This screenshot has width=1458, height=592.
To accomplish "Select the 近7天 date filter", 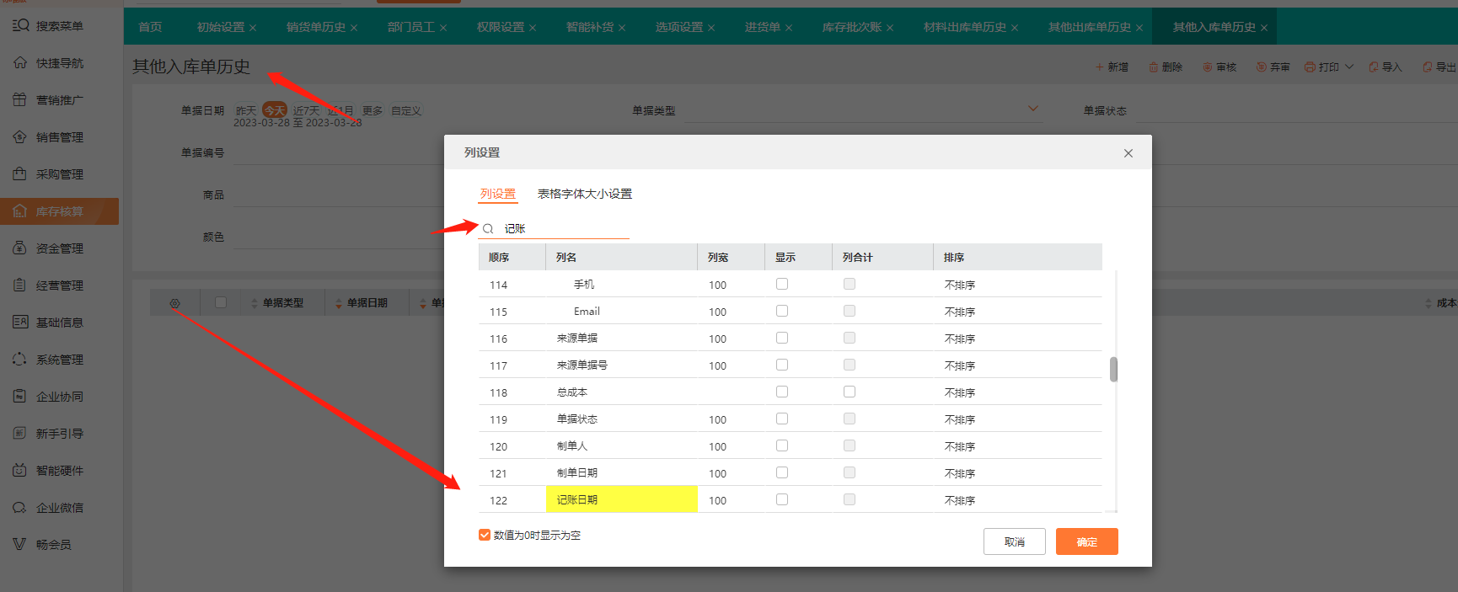I will point(306,110).
